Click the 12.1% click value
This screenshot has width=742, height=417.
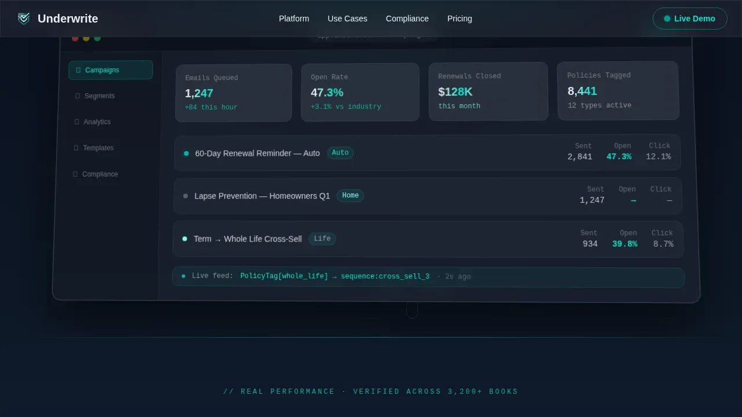click(x=658, y=157)
